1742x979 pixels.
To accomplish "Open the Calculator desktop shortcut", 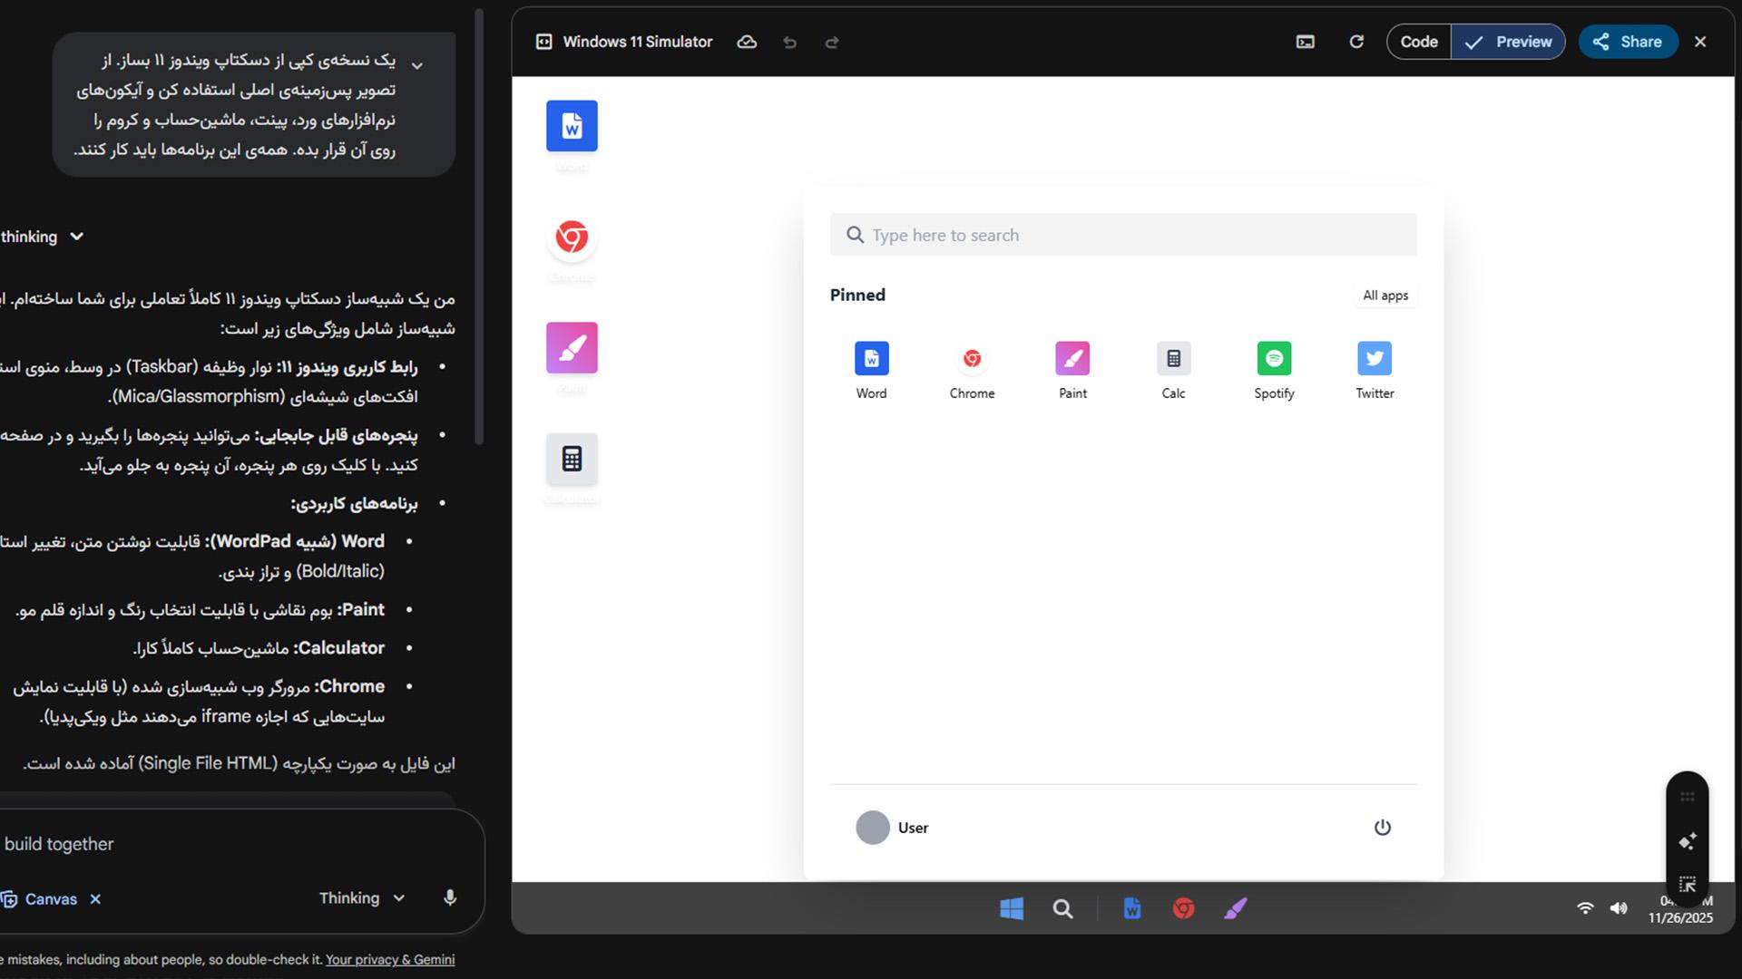I will pos(572,459).
